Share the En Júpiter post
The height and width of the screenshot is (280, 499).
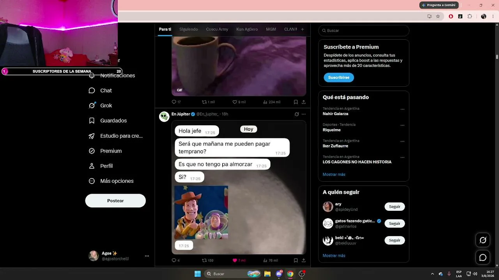click(304, 260)
